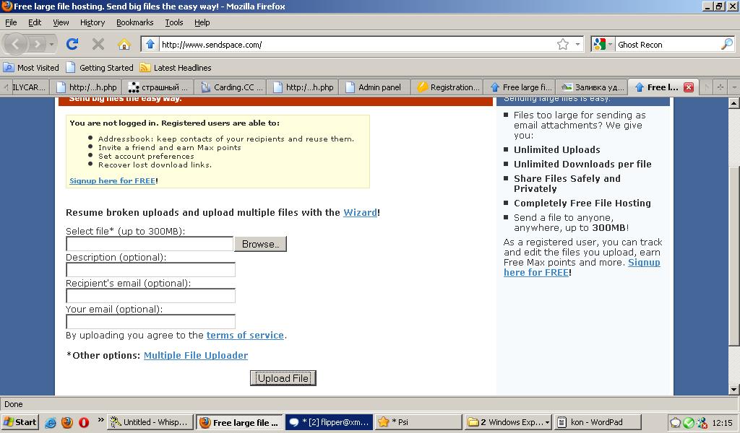
Task: Click the Forward arrow navigation button
Action: pyautogui.click(x=37, y=44)
